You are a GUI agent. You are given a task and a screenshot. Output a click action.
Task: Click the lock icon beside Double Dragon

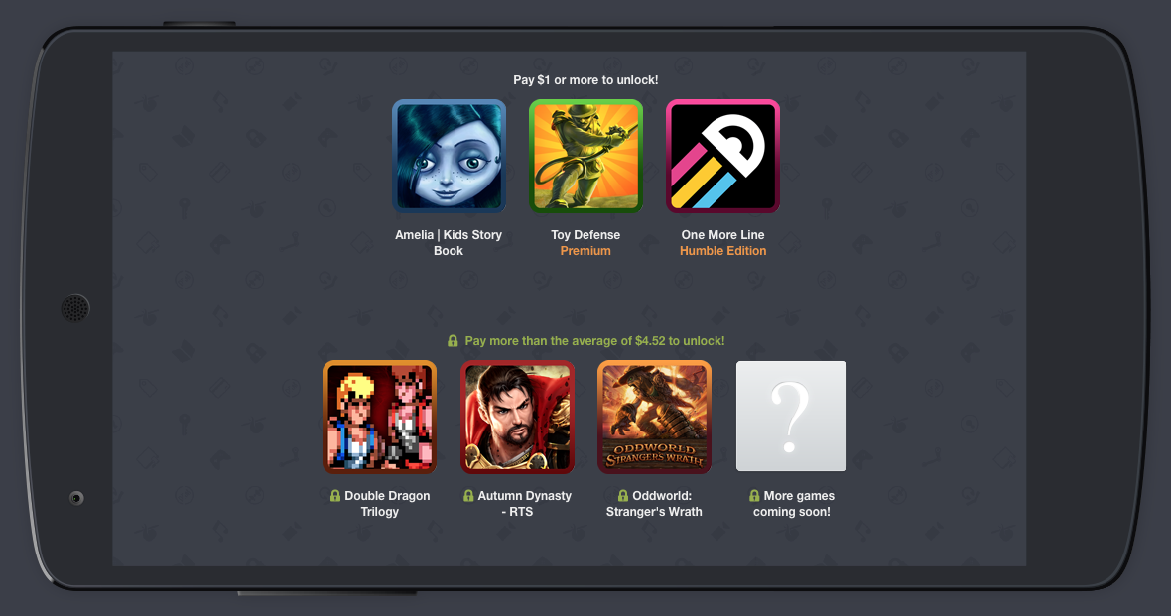pos(335,495)
